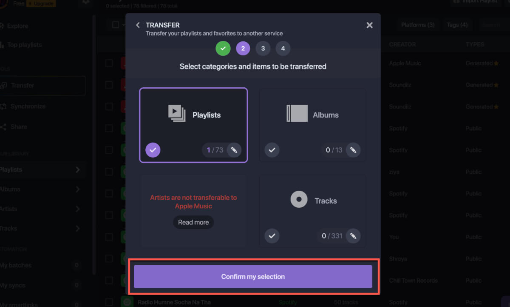The width and height of the screenshot is (510, 307).
Task: Confirm my selection
Action: (x=253, y=276)
